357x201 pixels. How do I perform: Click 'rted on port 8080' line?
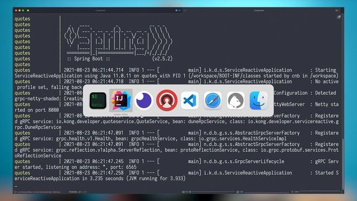point(37,110)
